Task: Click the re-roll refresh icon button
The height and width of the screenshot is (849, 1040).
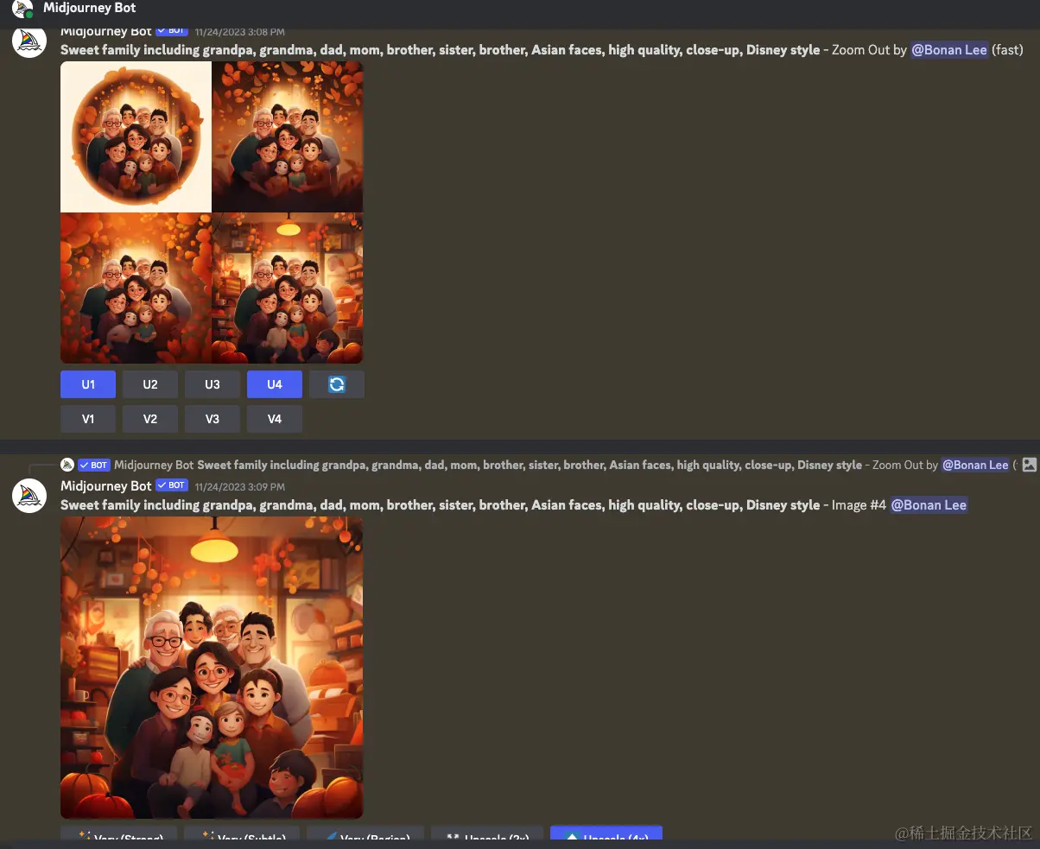Action: (x=337, y=384)
